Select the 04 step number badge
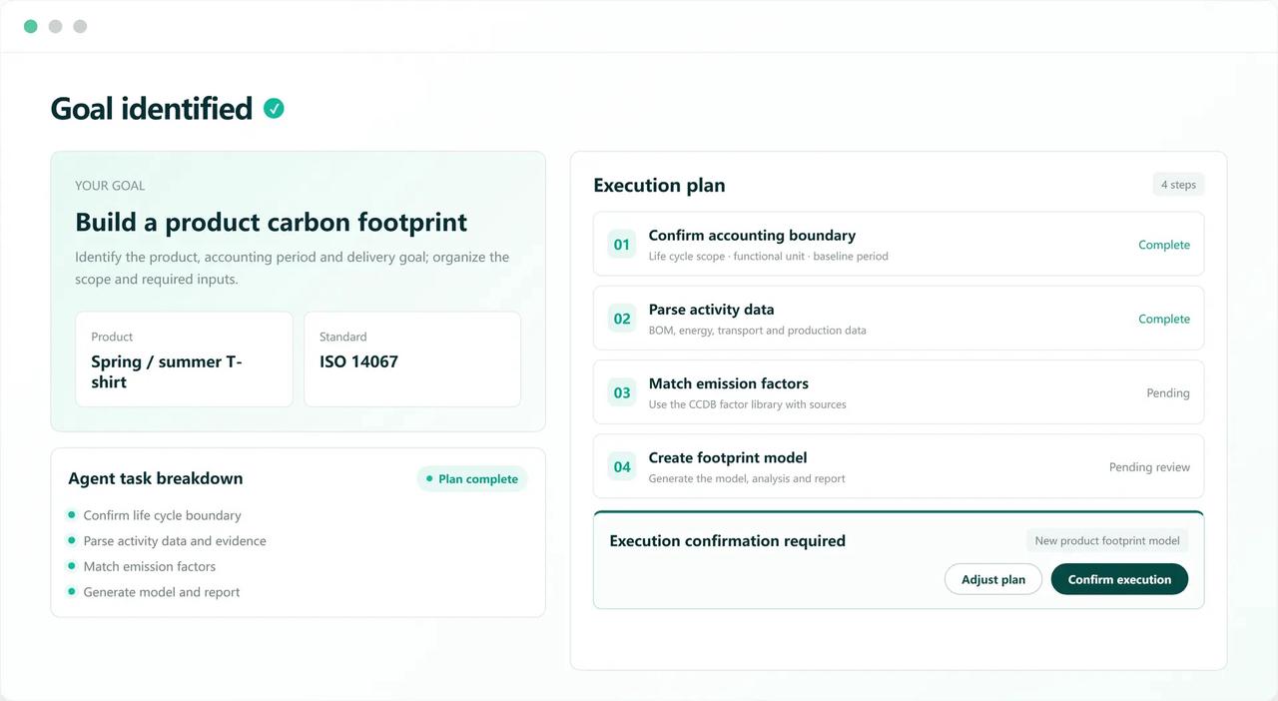 tap(622, 466)
